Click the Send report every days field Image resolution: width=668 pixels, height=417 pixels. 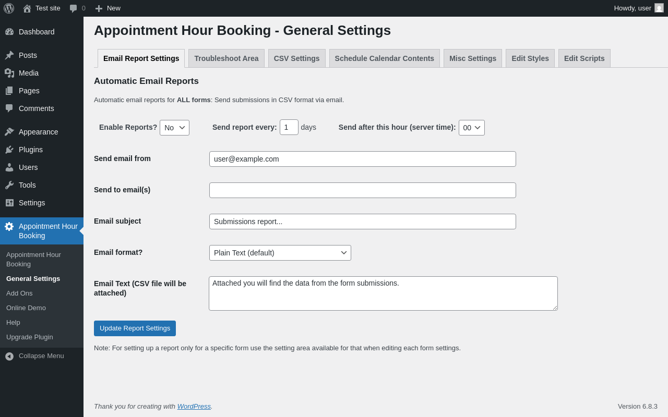coord(289,127)
